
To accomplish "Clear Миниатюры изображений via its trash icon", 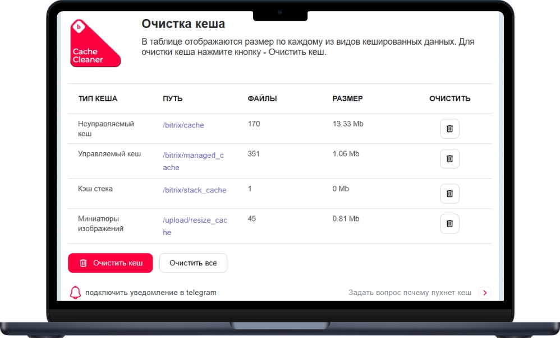I will pos(449,224).
